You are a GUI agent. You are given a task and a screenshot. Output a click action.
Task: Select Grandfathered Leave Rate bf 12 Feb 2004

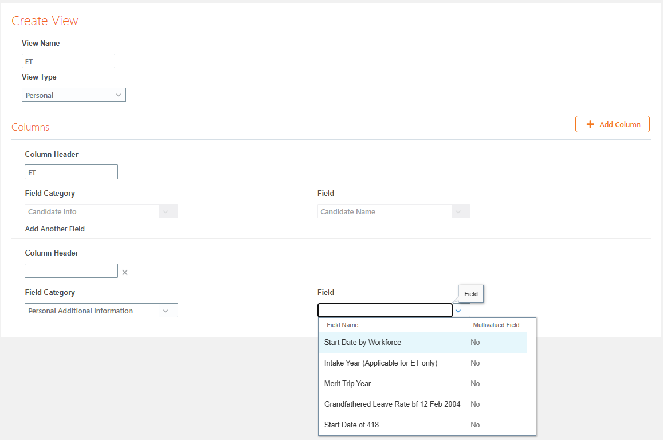point(423,404)
